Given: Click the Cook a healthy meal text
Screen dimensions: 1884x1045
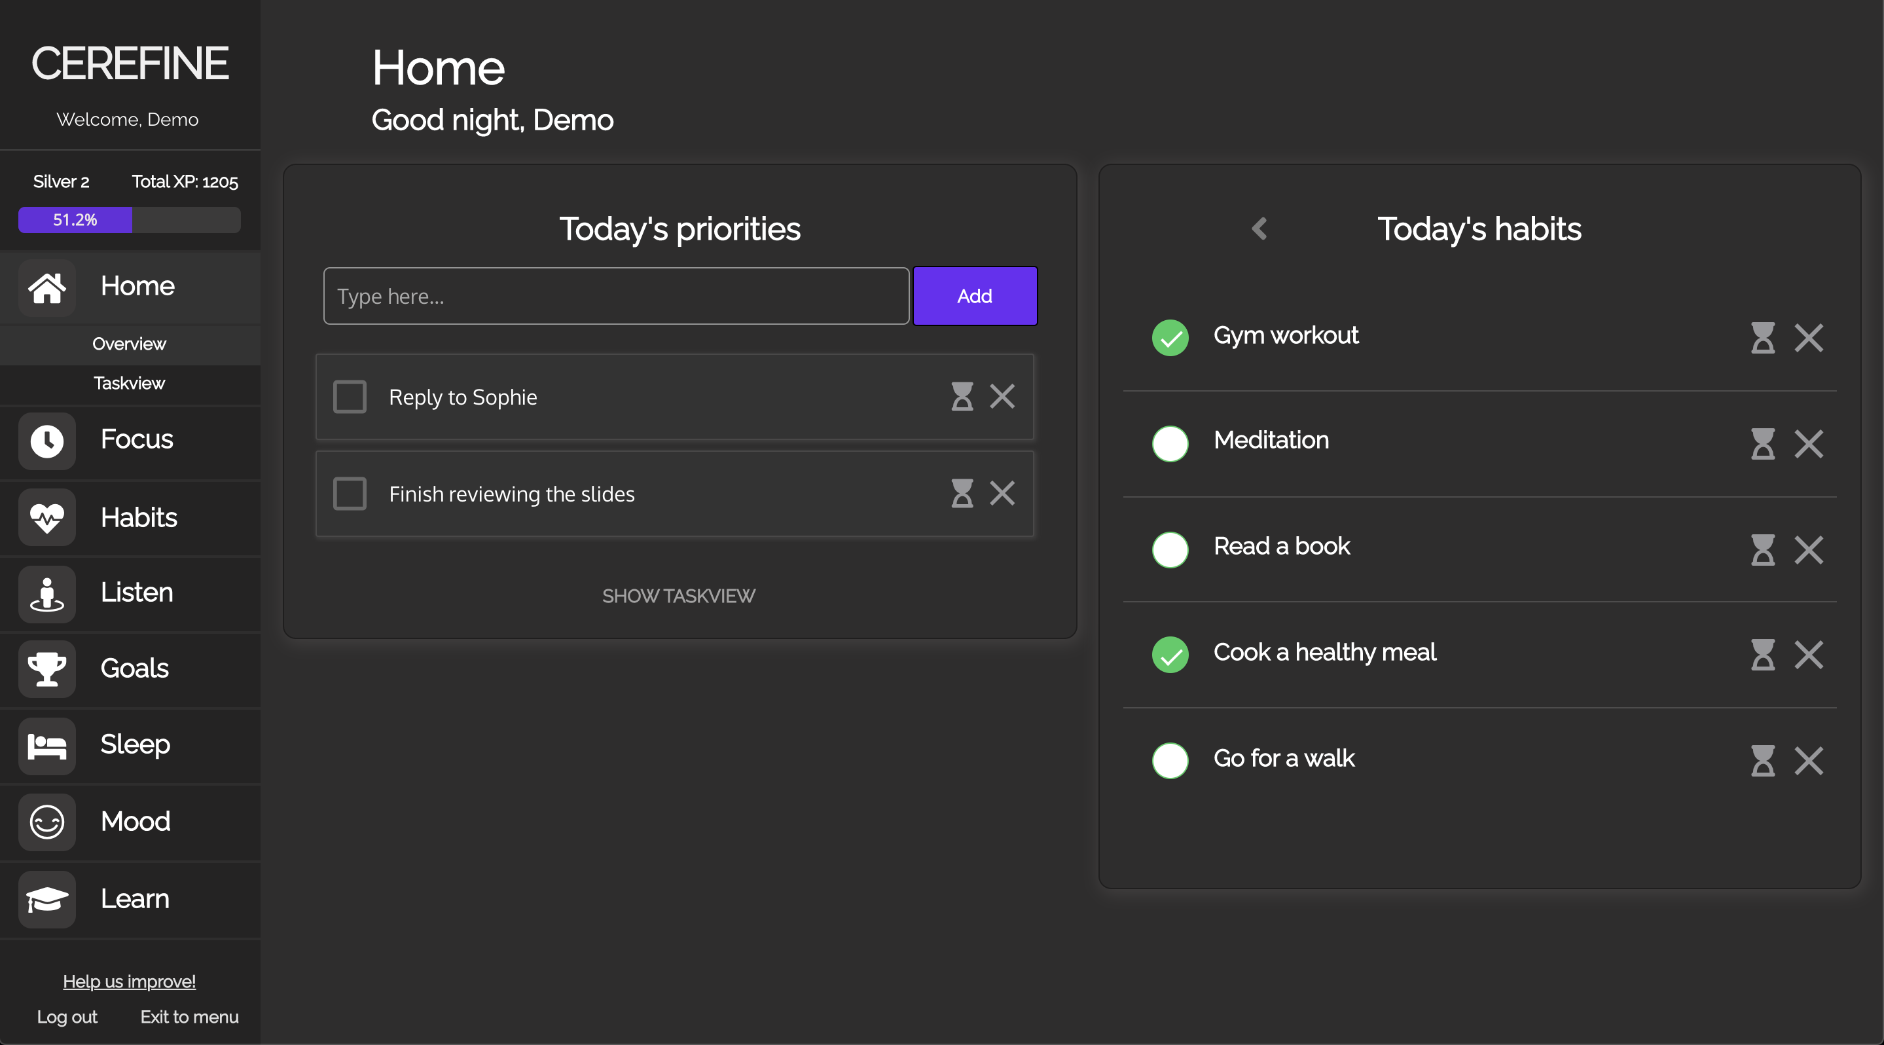Looking at the screenshot, I should click(1325, 652).
